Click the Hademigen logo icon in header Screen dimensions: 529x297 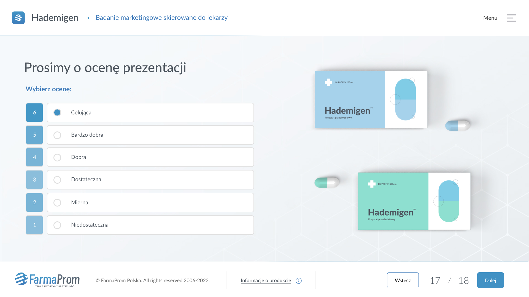(x=18, y=18)
